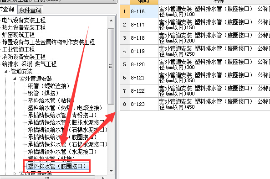Select code cell 8-121

point(144,78)
